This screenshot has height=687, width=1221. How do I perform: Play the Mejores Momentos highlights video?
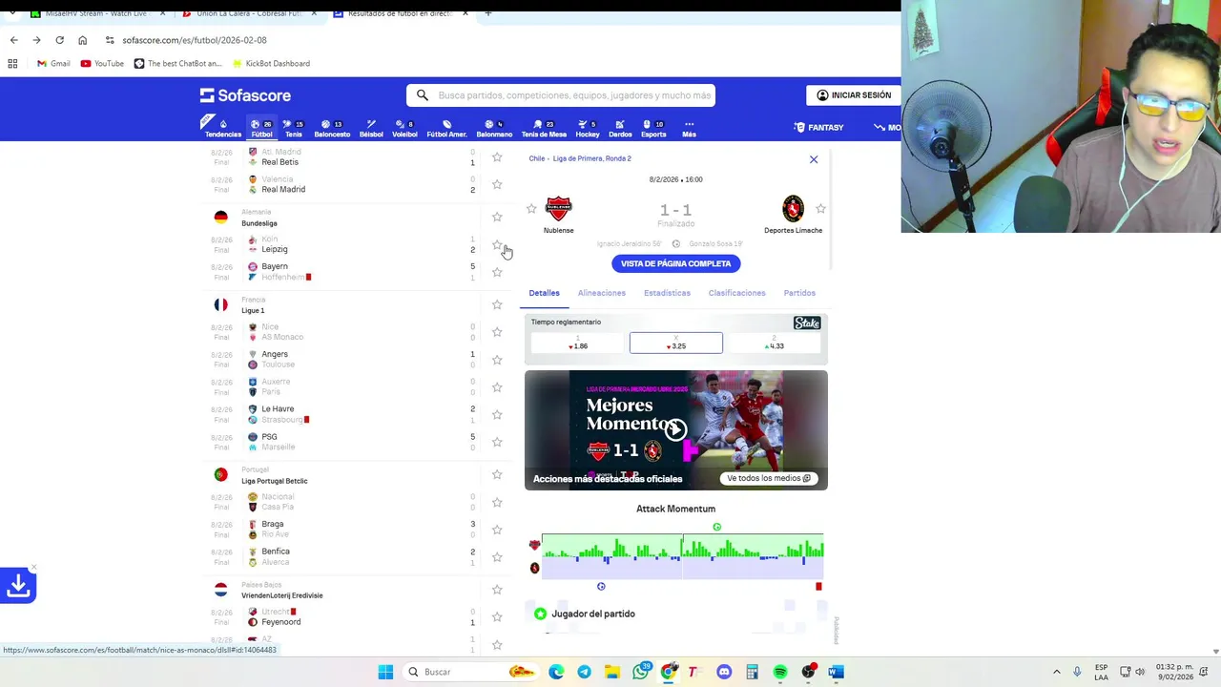pos(675,429)
